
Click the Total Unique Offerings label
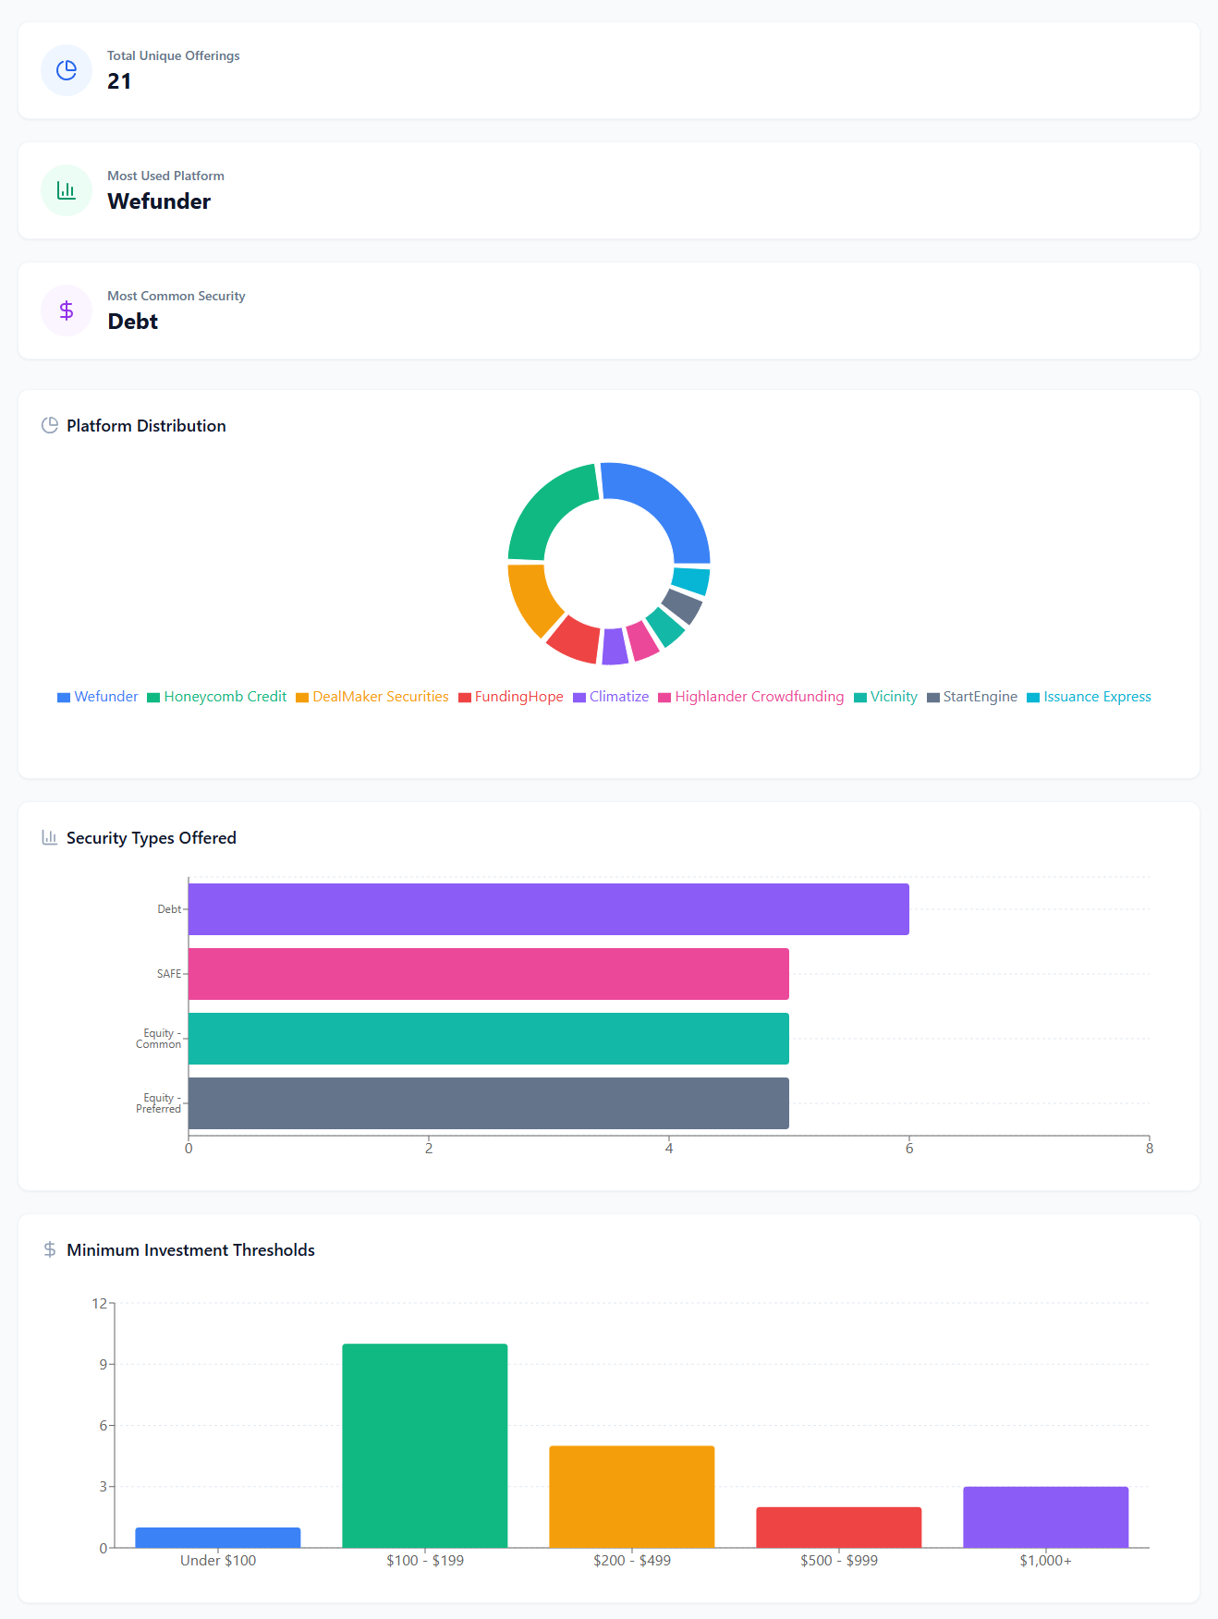coord(174,55)
